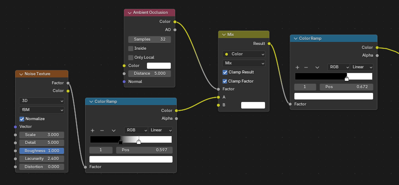Open the 3D dimensions dropdown
Screen dimensions: 399x185
click(x=41, y=101)
